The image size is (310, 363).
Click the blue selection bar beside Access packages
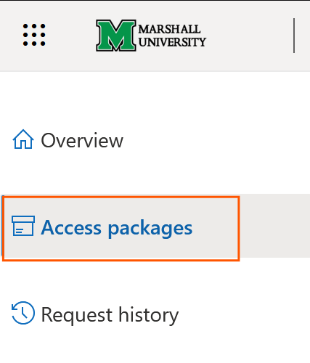tap(2, 226)
